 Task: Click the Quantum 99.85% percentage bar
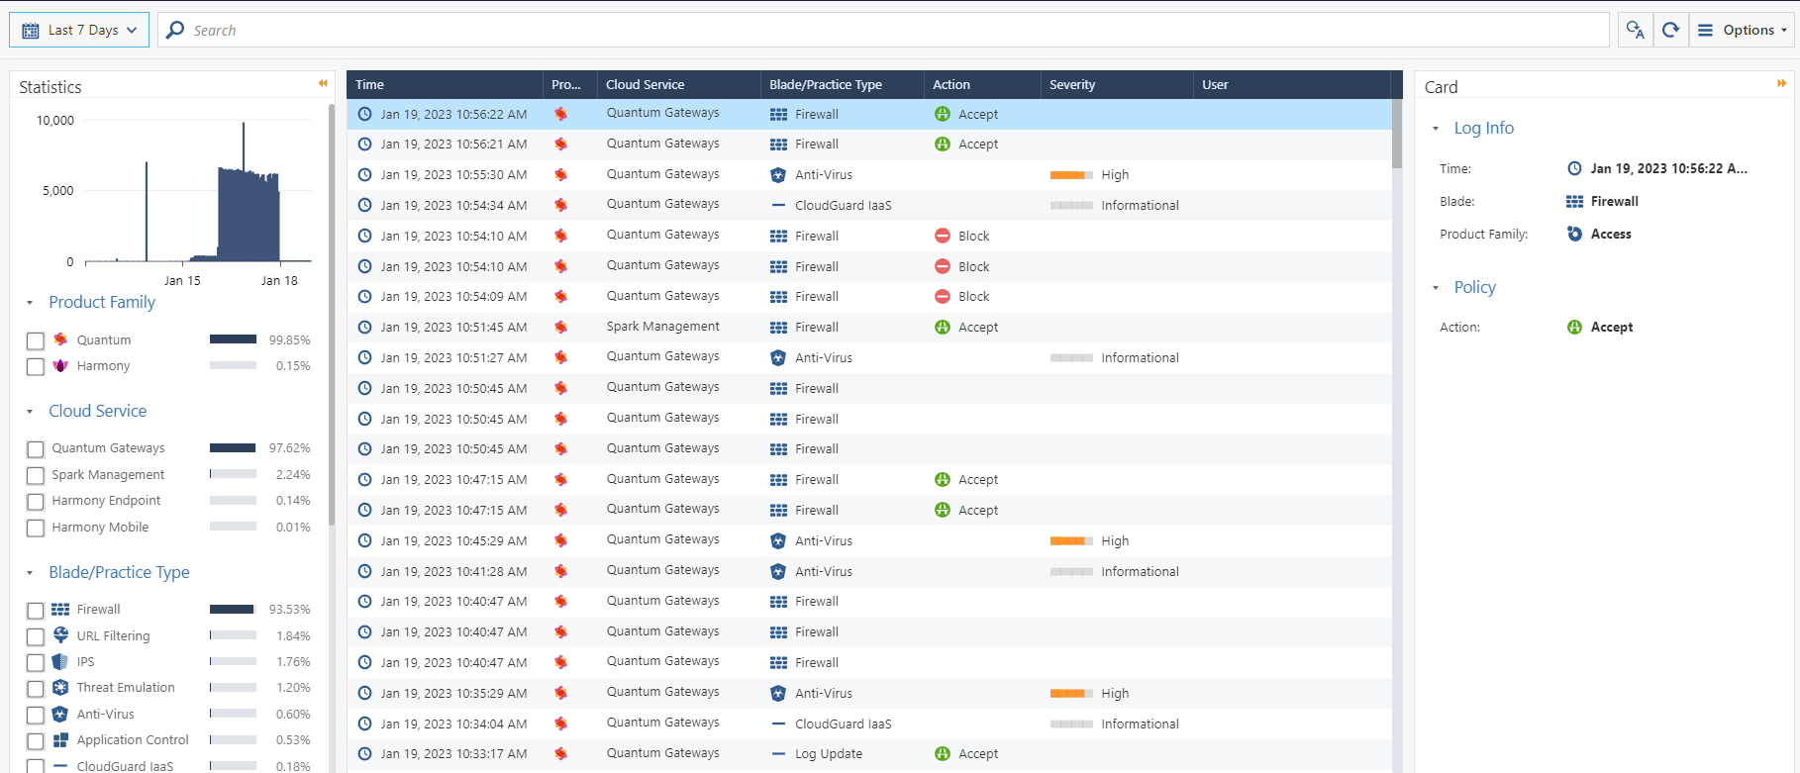pyautogui.click(x=234, y=339)
